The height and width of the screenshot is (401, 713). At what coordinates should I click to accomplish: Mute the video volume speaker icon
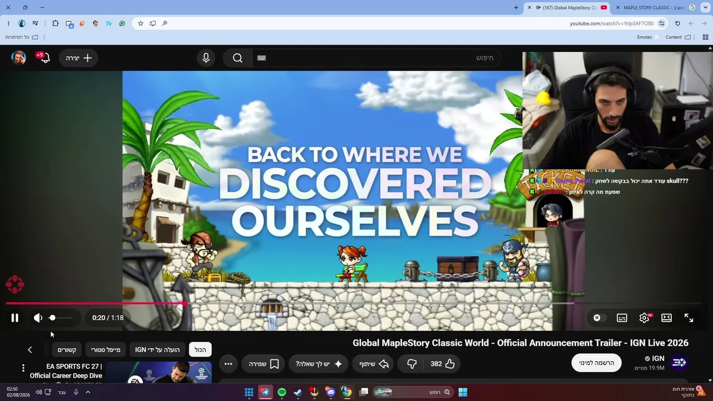[x=38, y=318]
